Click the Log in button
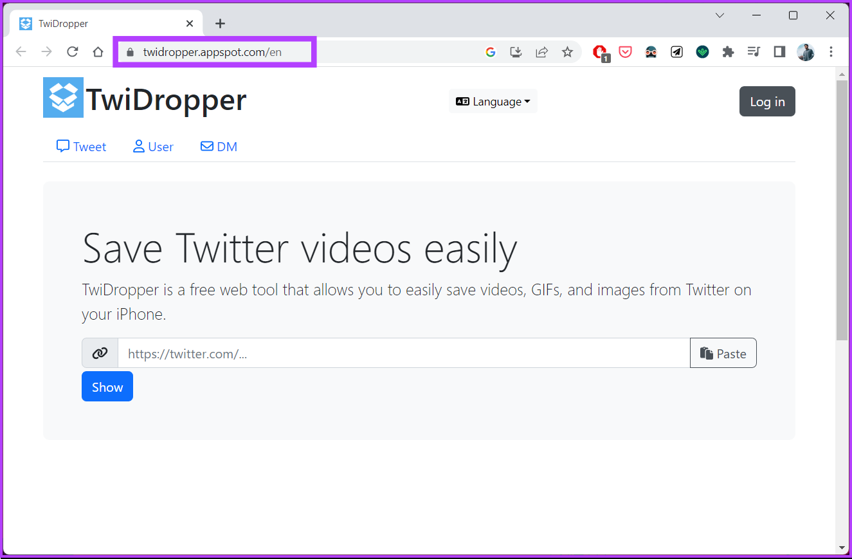Image resolution: width=852 pixels, height=559 pixels. tap(767, 101)
